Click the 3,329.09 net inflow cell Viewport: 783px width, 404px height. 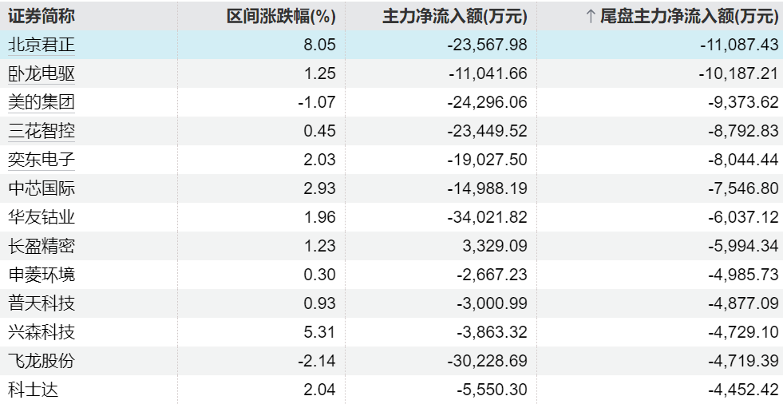[x=495, y=246]
